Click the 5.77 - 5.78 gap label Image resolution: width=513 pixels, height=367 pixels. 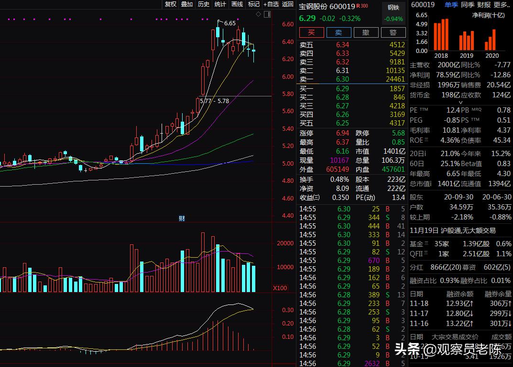(214, 101)
